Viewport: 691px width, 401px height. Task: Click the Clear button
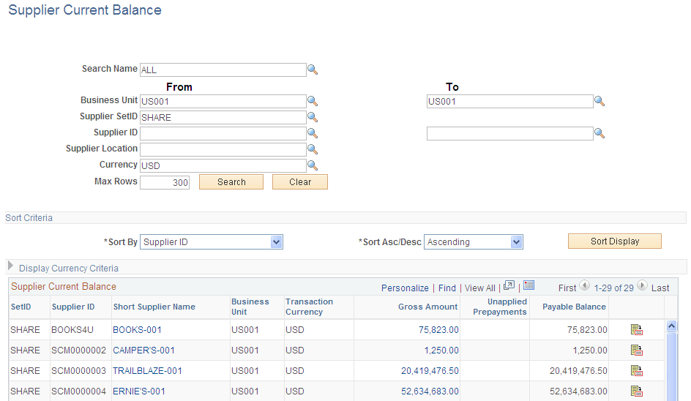(300, 182)
